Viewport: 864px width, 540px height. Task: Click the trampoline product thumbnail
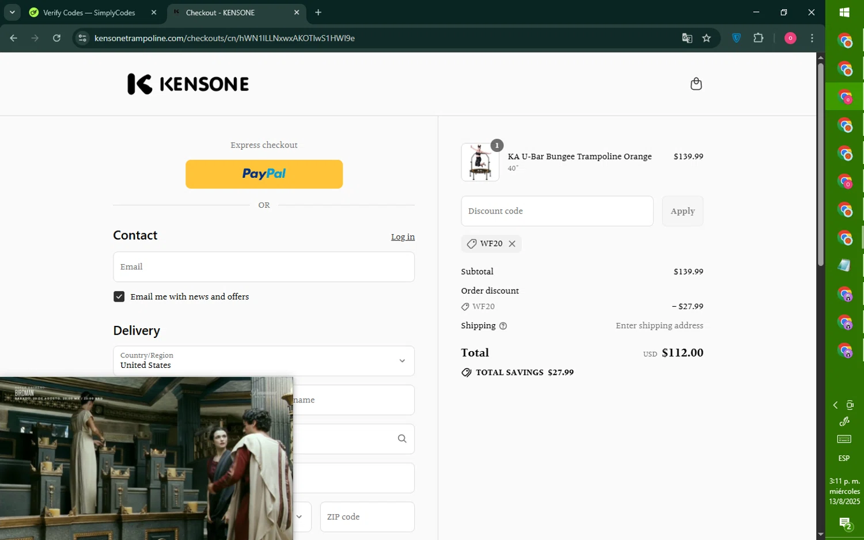coord(480,162)
